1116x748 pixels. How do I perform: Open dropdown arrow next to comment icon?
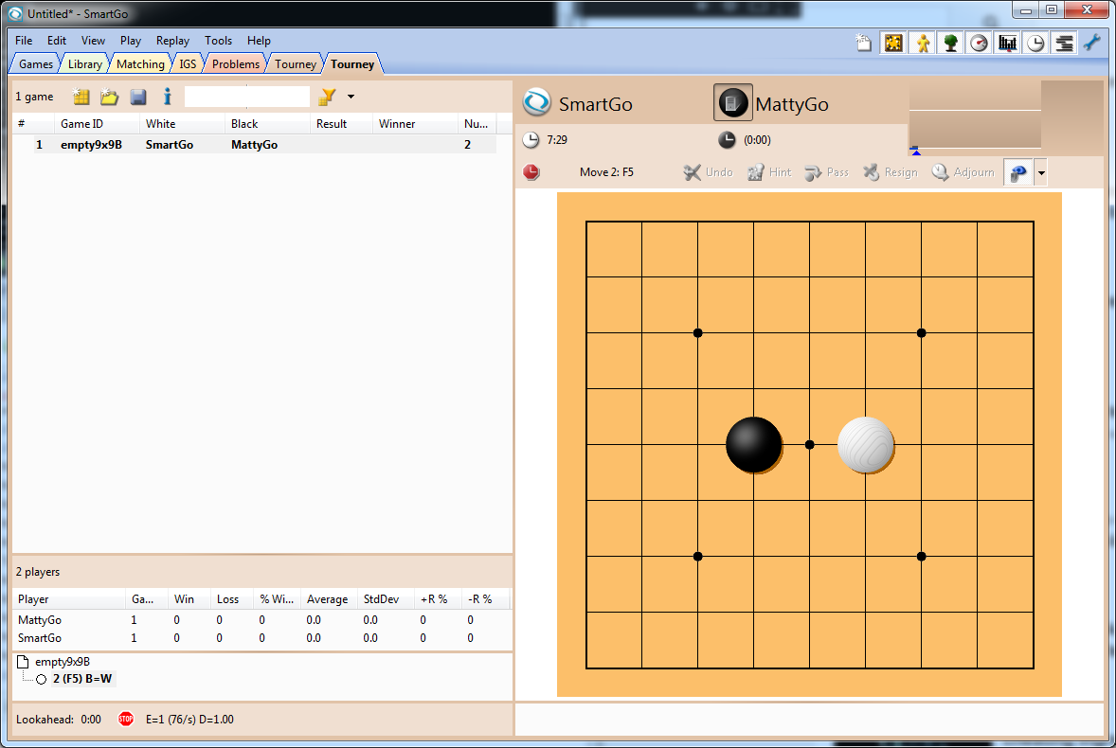click(1041, 172)
